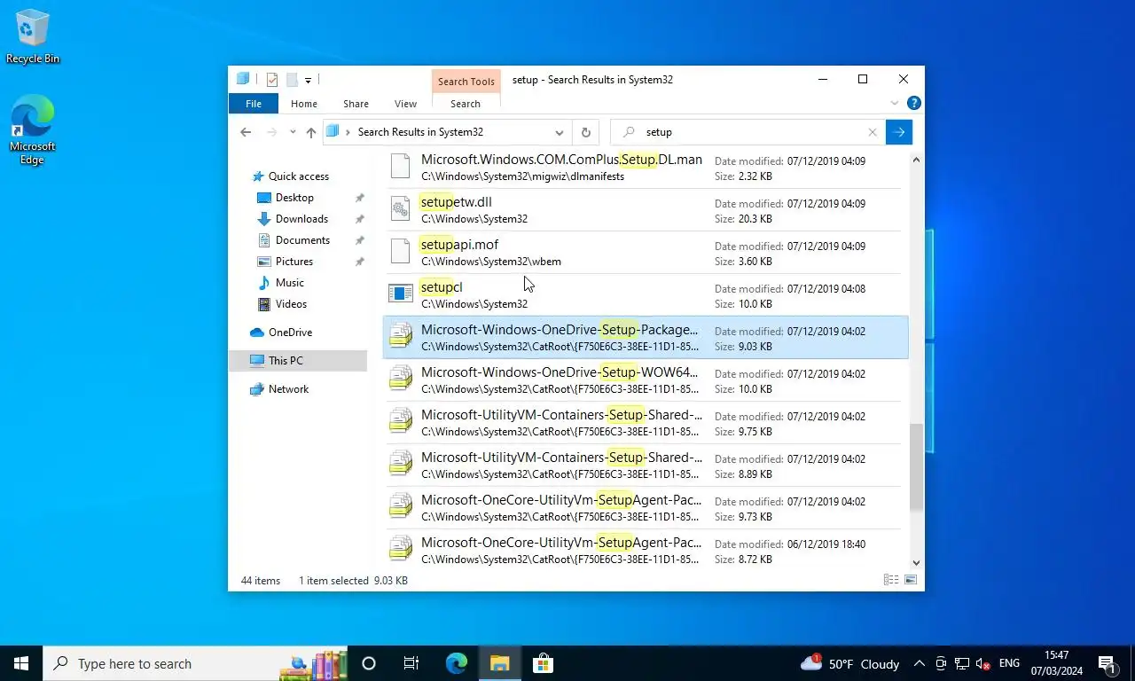Click the pin icon next to Documents
This screenshot has width=1135, height=681.
(359, 240)
